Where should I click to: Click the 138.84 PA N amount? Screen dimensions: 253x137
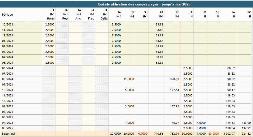click(230, 128)
